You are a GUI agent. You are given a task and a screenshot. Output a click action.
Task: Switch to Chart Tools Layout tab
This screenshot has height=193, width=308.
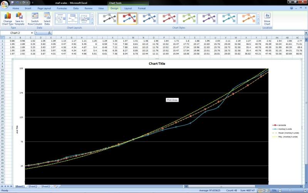pyautogui.click(x=128, y=8)
